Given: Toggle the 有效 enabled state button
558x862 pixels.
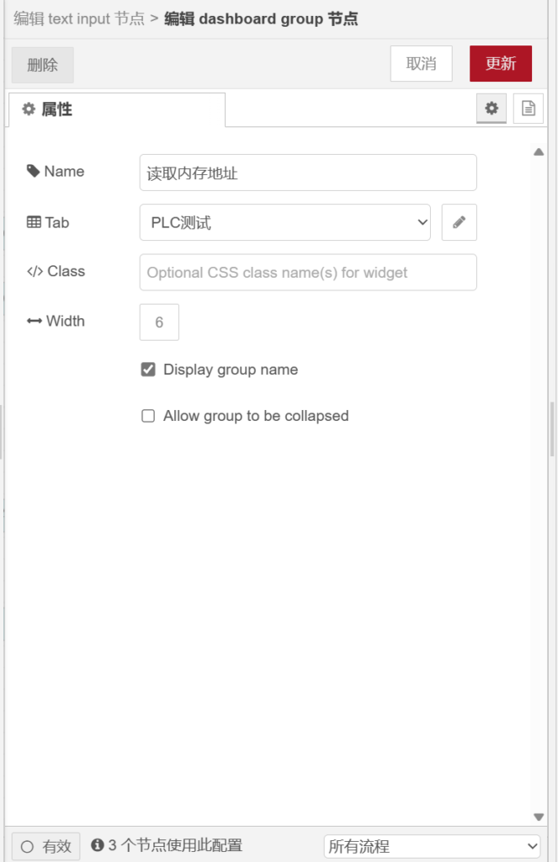Looking at the screenshot, I should pos(46,846).
